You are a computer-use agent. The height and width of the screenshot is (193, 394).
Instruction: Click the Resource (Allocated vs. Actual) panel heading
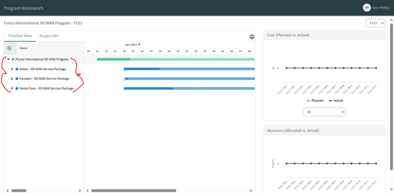293,130
